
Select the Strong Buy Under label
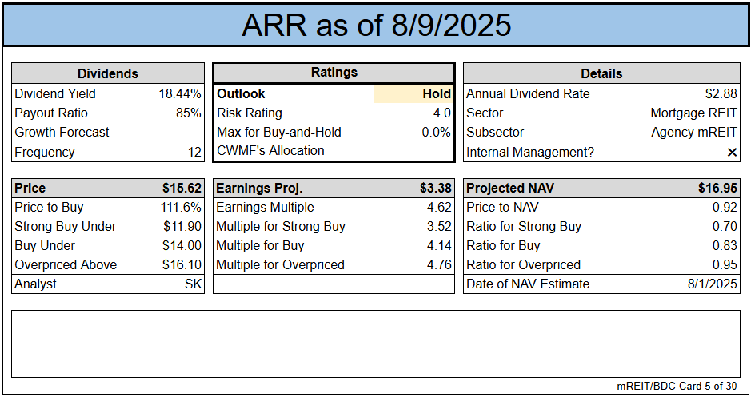[65, 226]
